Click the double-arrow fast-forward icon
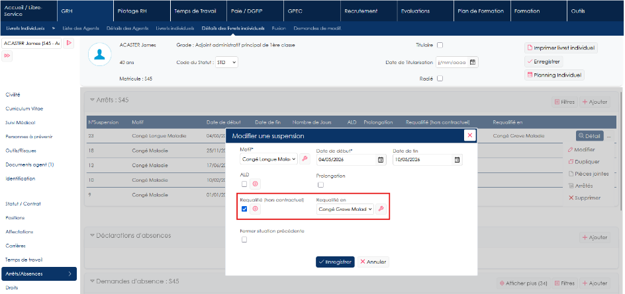Viewport: 625px width, 294px height. (7, 56)
